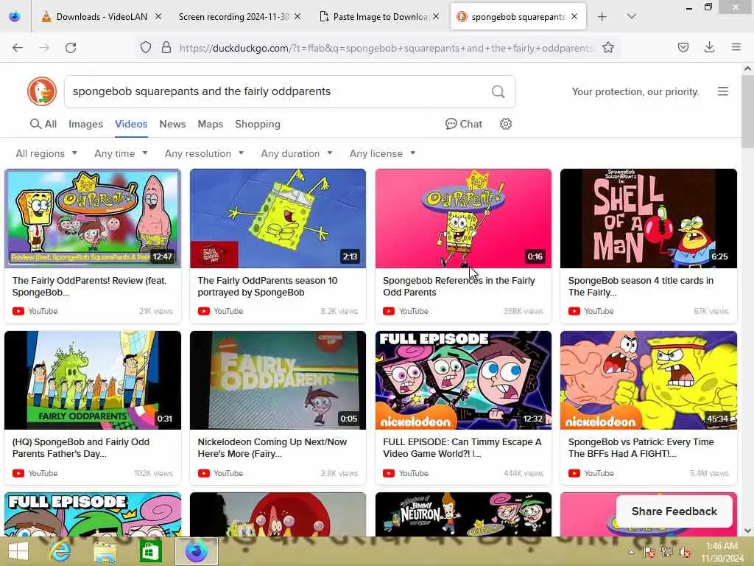Click the 2:13 SpongeBob video thumbnail
The height and width of the screenshot is (566, 754).
point(278,218)
